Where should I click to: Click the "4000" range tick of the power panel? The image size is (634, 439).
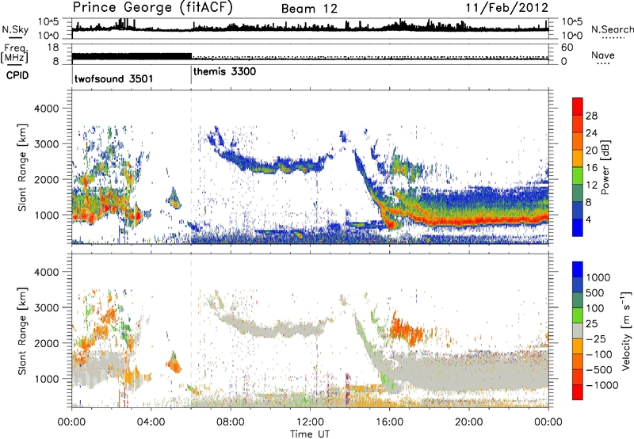coord(46,109)
